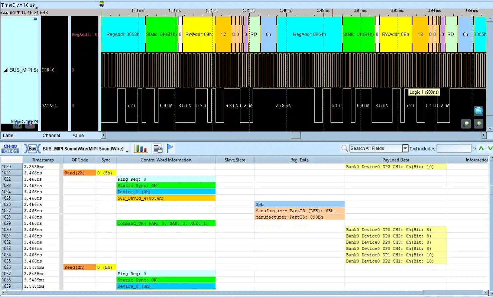Open the Time/Div setting dropdown

coord(36,7)
